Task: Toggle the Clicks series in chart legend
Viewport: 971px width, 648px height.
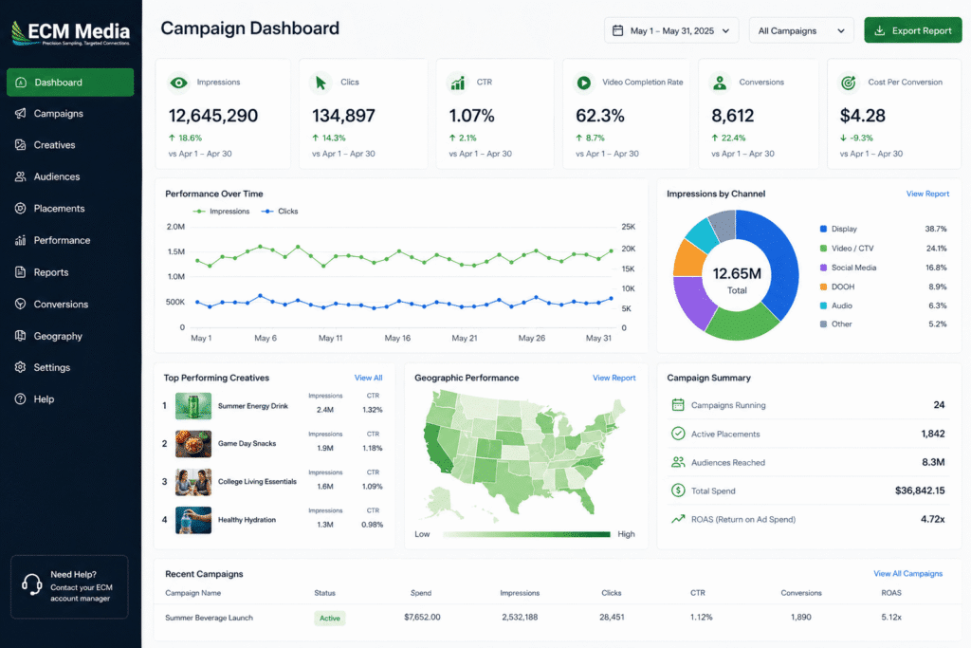Action: pos(280,212)
